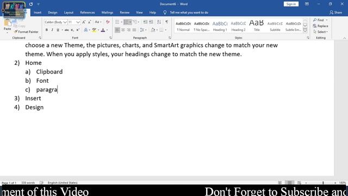Viewport: 348px width, 196px height.
Task: Switch to Web Layout view
Action: 299,183
